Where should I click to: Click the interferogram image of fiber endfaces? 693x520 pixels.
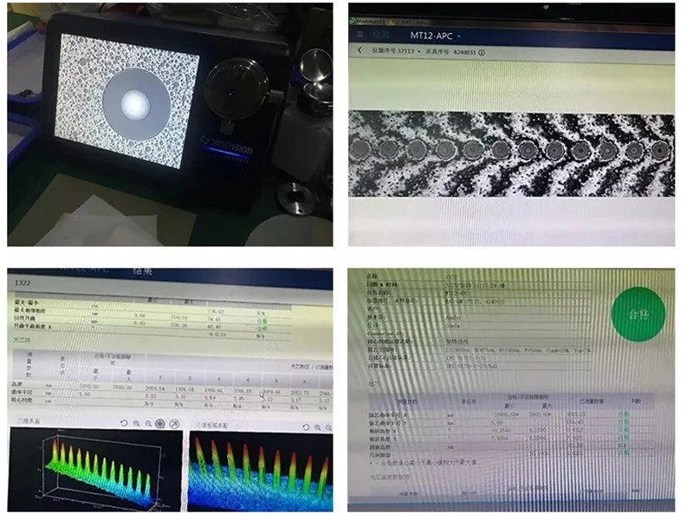click(x=511, y=153)
